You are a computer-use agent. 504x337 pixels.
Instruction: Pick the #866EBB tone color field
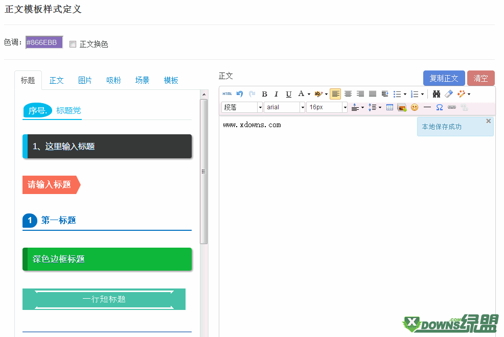coord(44,42)
